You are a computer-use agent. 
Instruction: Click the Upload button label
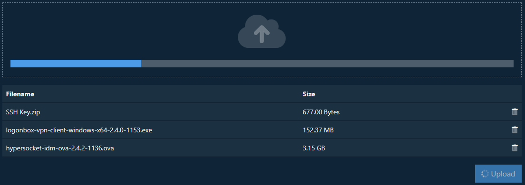[503, 174]
